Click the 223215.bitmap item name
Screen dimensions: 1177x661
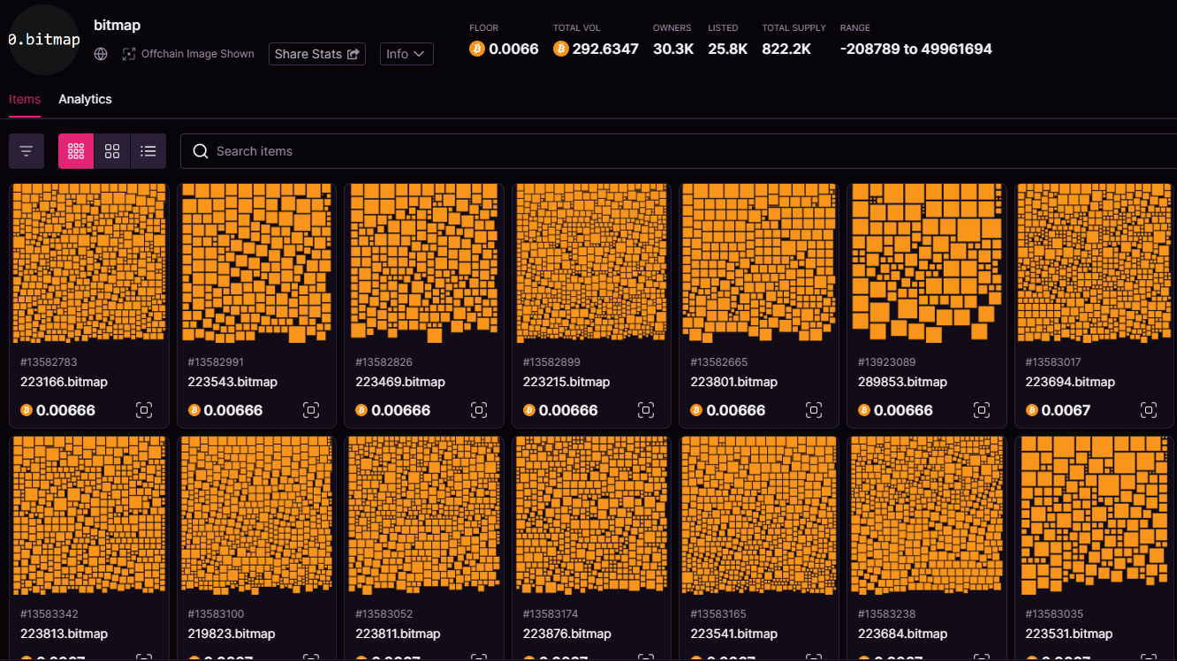pyautogui.click(x=567, y=382)
